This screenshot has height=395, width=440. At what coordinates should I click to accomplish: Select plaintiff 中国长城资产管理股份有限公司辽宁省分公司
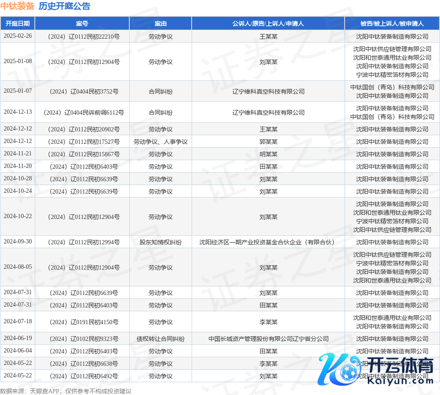tap(268, 339)
